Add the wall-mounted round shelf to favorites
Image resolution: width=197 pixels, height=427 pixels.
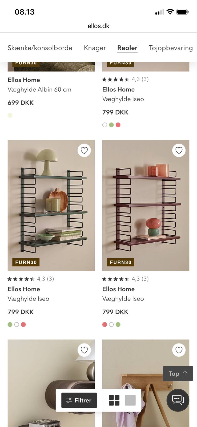coord(84,350)
